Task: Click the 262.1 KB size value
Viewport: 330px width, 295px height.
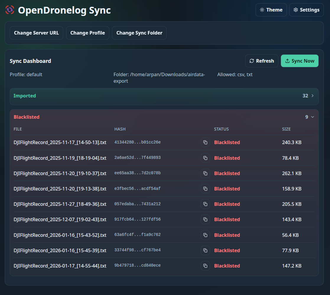Action: click(292, 173)
